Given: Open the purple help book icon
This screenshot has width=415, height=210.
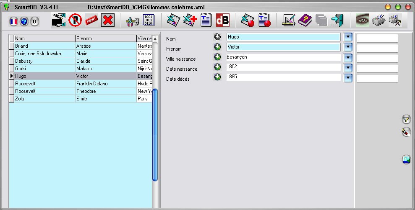Looking at the screenshot, I should click(305, 20).
